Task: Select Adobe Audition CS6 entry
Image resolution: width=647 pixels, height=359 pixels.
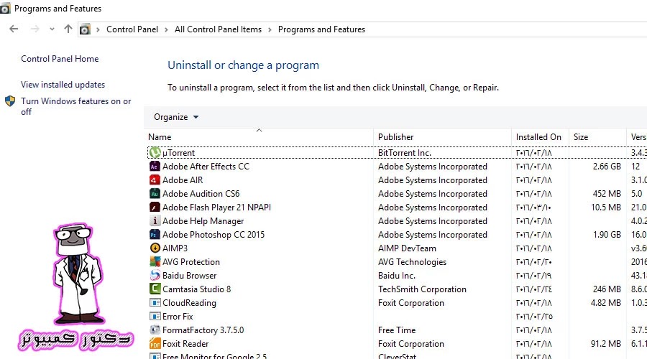Action: coord(201,194)
